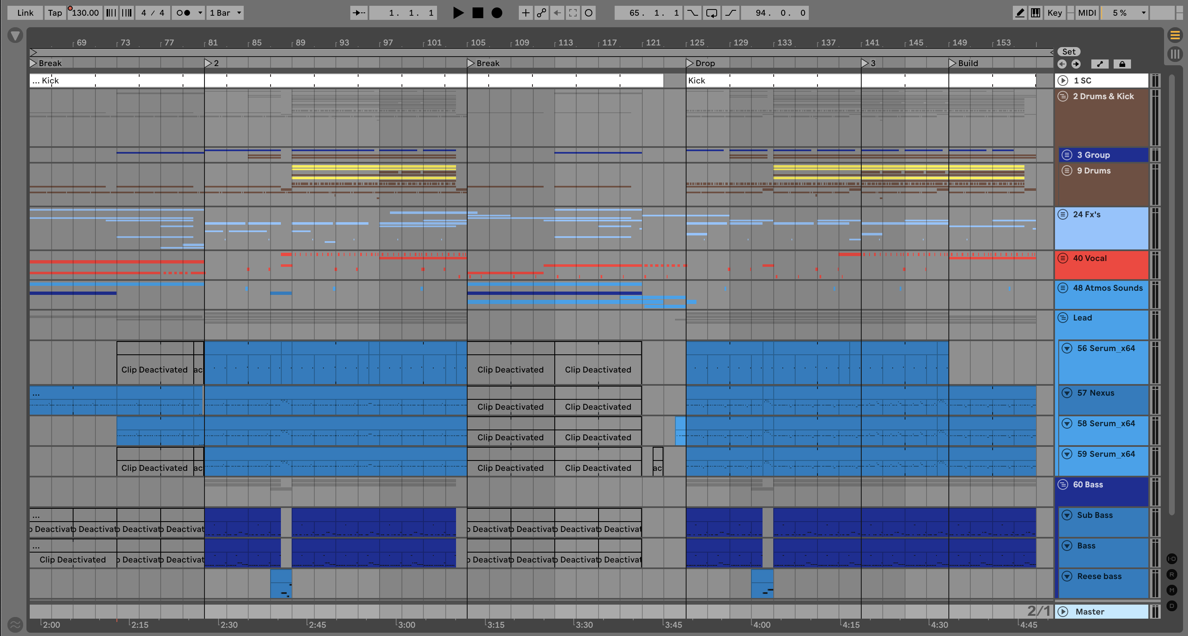Jump to next locator arrow
This screenshot has width=1188, height=636.
(x=1076, y=64)
